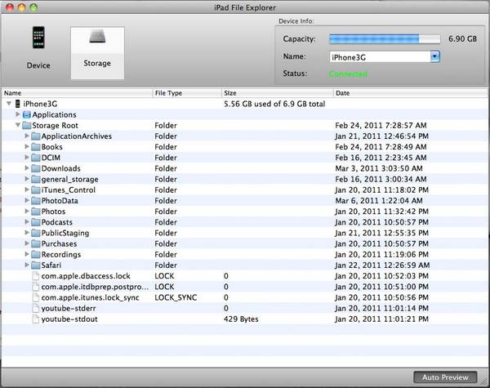Sort by the Date column header
Screen dimensions: 490x388
coord(410,93)
